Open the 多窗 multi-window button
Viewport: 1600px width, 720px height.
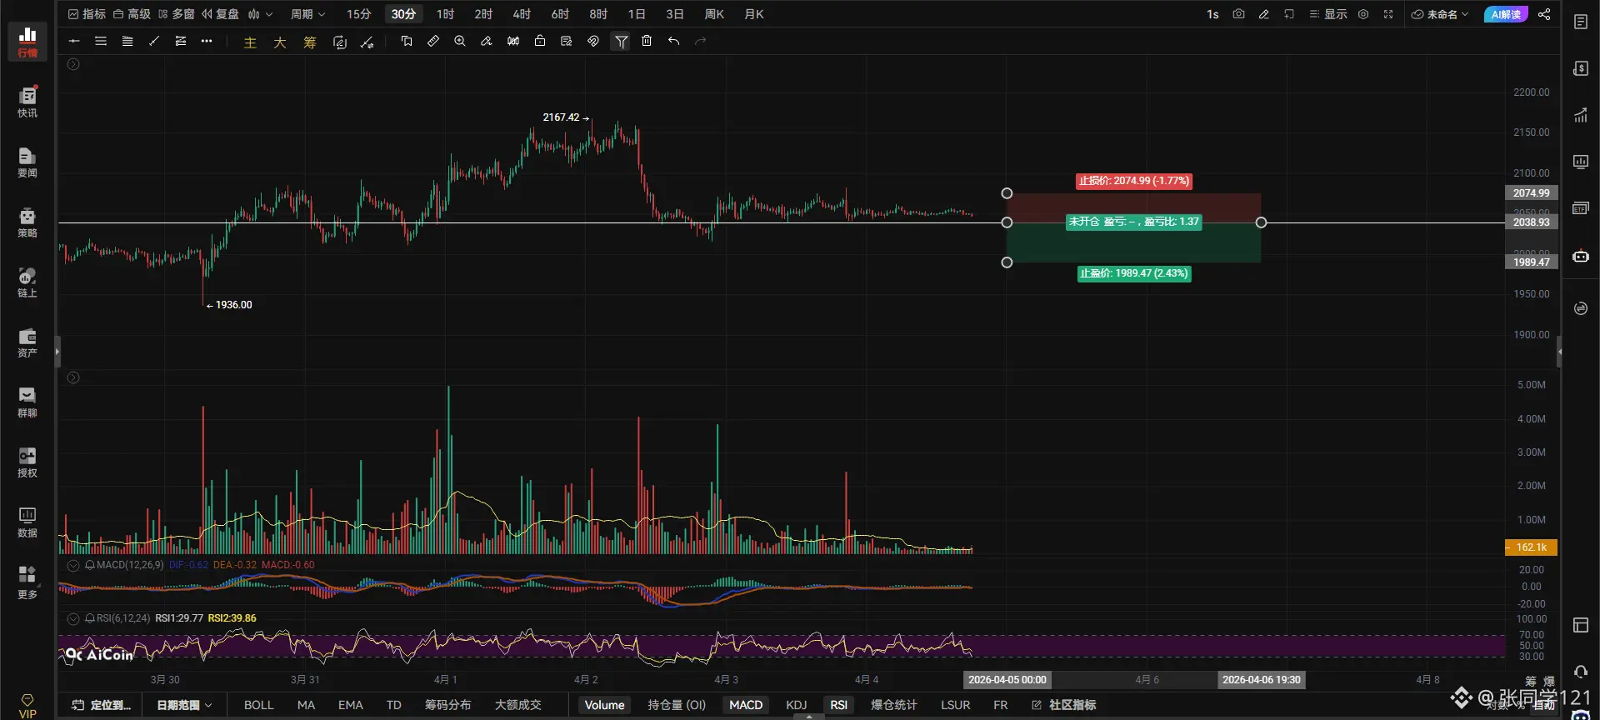[x=176, y=14]
